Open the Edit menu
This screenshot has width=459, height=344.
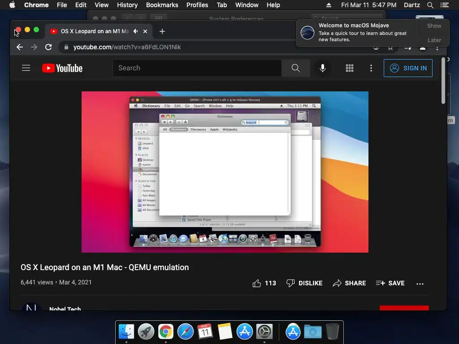pos(81,5)
